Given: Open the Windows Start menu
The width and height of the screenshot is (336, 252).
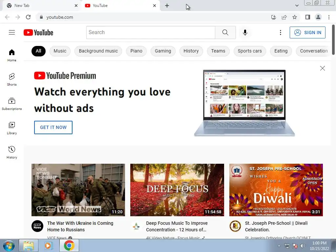Looking at the screenshot, I should [9, 245].
